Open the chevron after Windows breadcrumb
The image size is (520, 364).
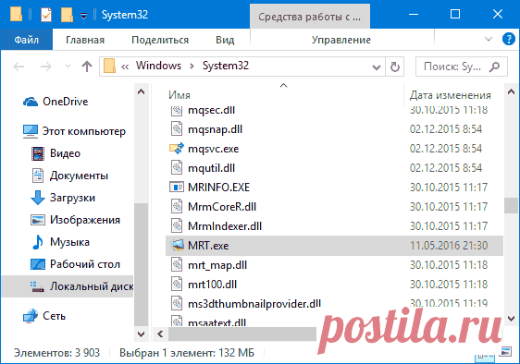pos(192,67)
